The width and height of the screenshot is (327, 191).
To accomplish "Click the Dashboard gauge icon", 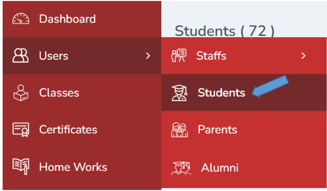I will [x=21, y=19].
